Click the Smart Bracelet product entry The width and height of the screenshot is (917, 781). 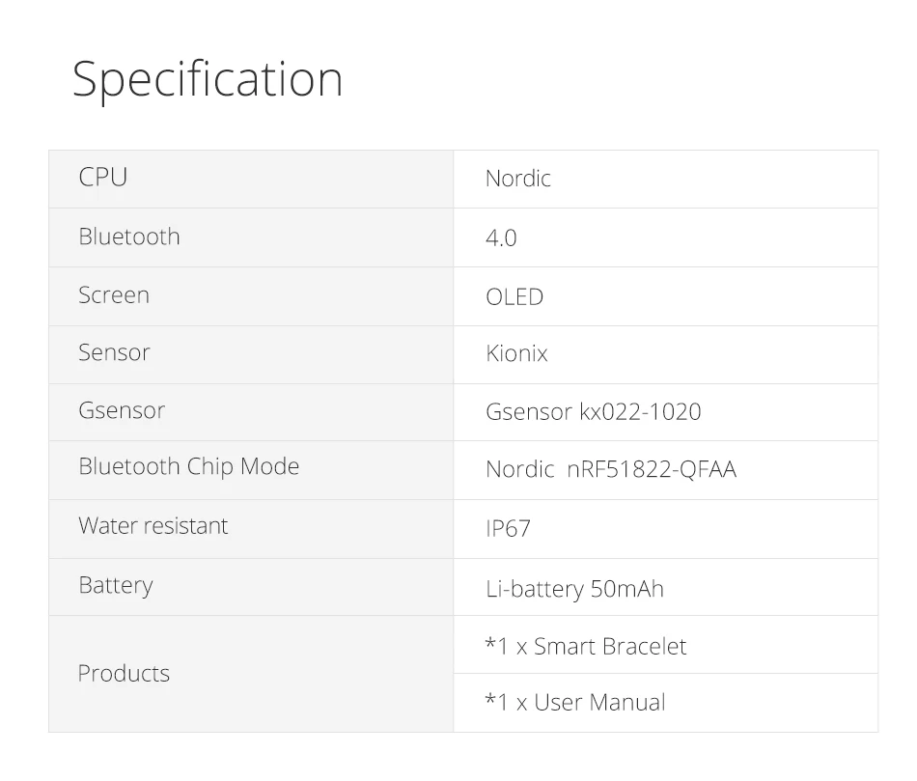point(586,646)
